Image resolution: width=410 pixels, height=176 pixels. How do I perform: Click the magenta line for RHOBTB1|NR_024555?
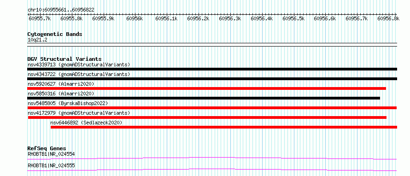tap(212, 170)
